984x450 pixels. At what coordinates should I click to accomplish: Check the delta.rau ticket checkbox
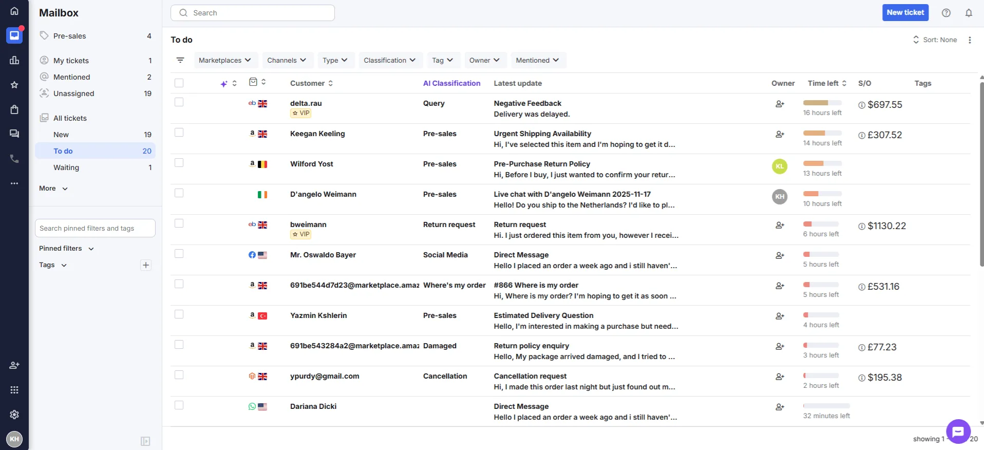click(x=179, y=102)
